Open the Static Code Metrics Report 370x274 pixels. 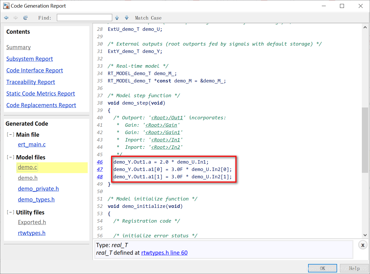pyautogui.click(x=41, y=94)
